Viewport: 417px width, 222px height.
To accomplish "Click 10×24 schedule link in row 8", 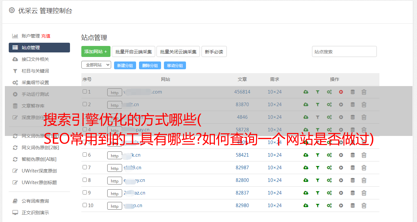I will (x=274, y=180).
